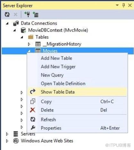The width and height of the screenshot is (134, 150).
Task: Choose Add New Trigger
Action: tap(58, 67)
